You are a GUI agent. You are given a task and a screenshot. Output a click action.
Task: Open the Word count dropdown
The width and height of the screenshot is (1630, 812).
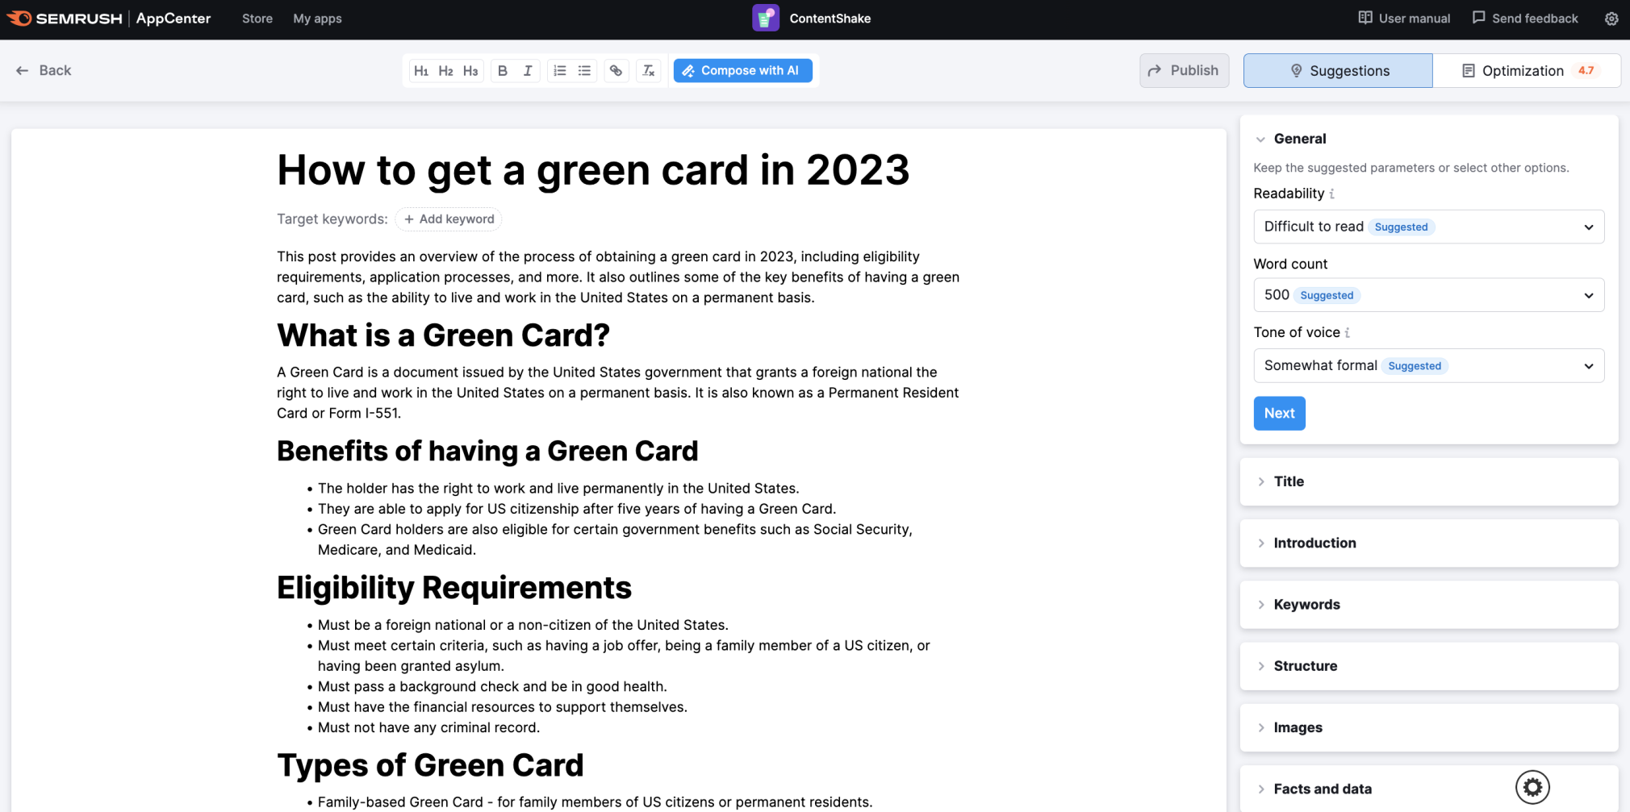tap(1428, 295)
